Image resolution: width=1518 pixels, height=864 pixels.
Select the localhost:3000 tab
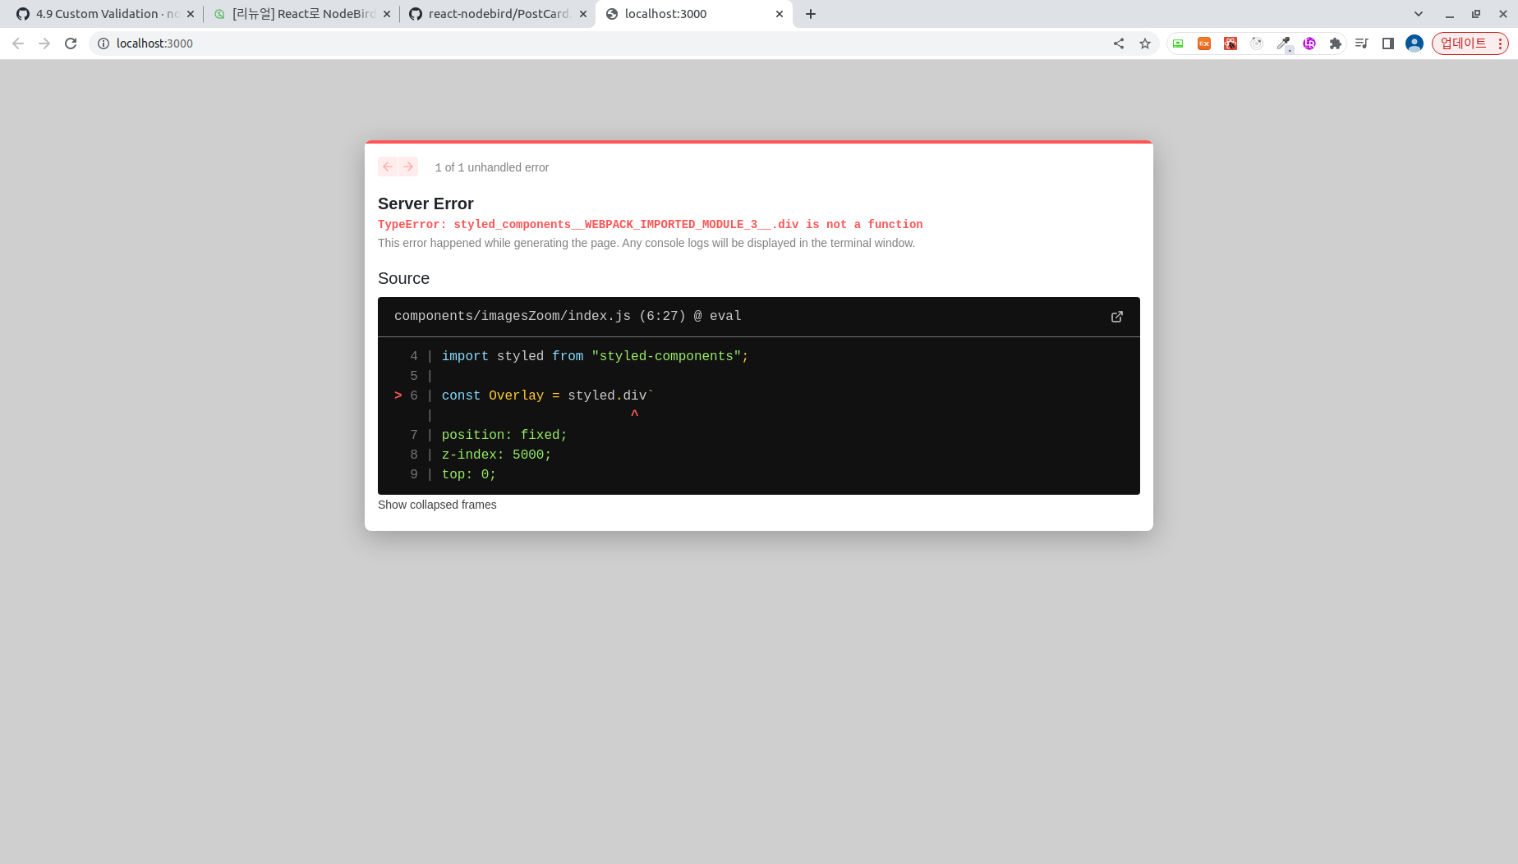(694, 14)
